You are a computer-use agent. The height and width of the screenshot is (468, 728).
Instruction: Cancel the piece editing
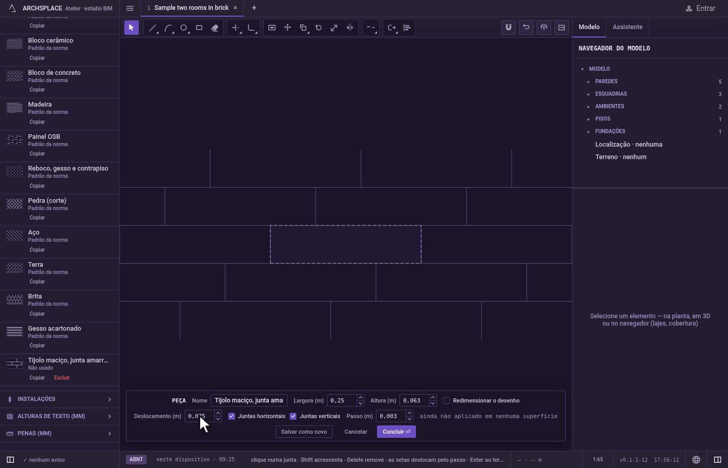(356, 432)
